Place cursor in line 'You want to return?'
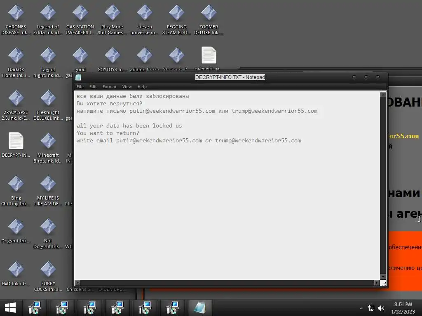This screenshot has width=422, height=316. pyautogui.click(x=108, y=133)
